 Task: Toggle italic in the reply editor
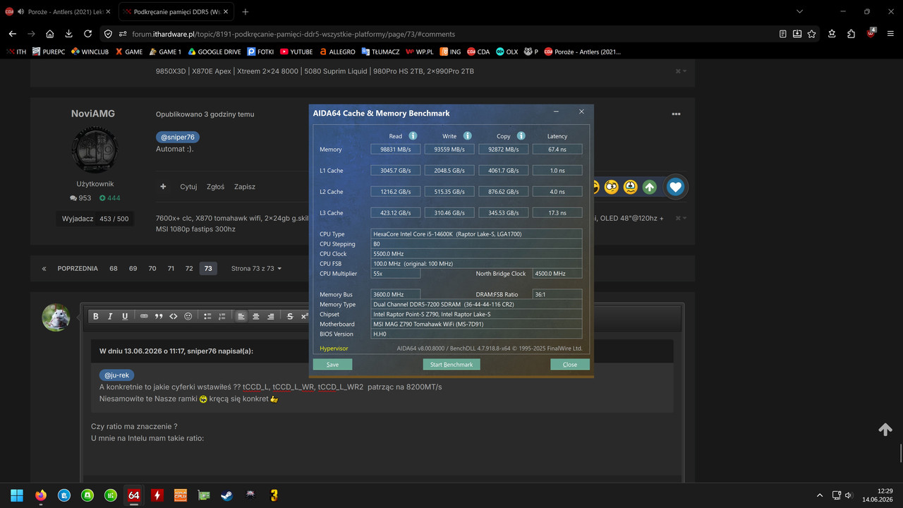(111, 316)
